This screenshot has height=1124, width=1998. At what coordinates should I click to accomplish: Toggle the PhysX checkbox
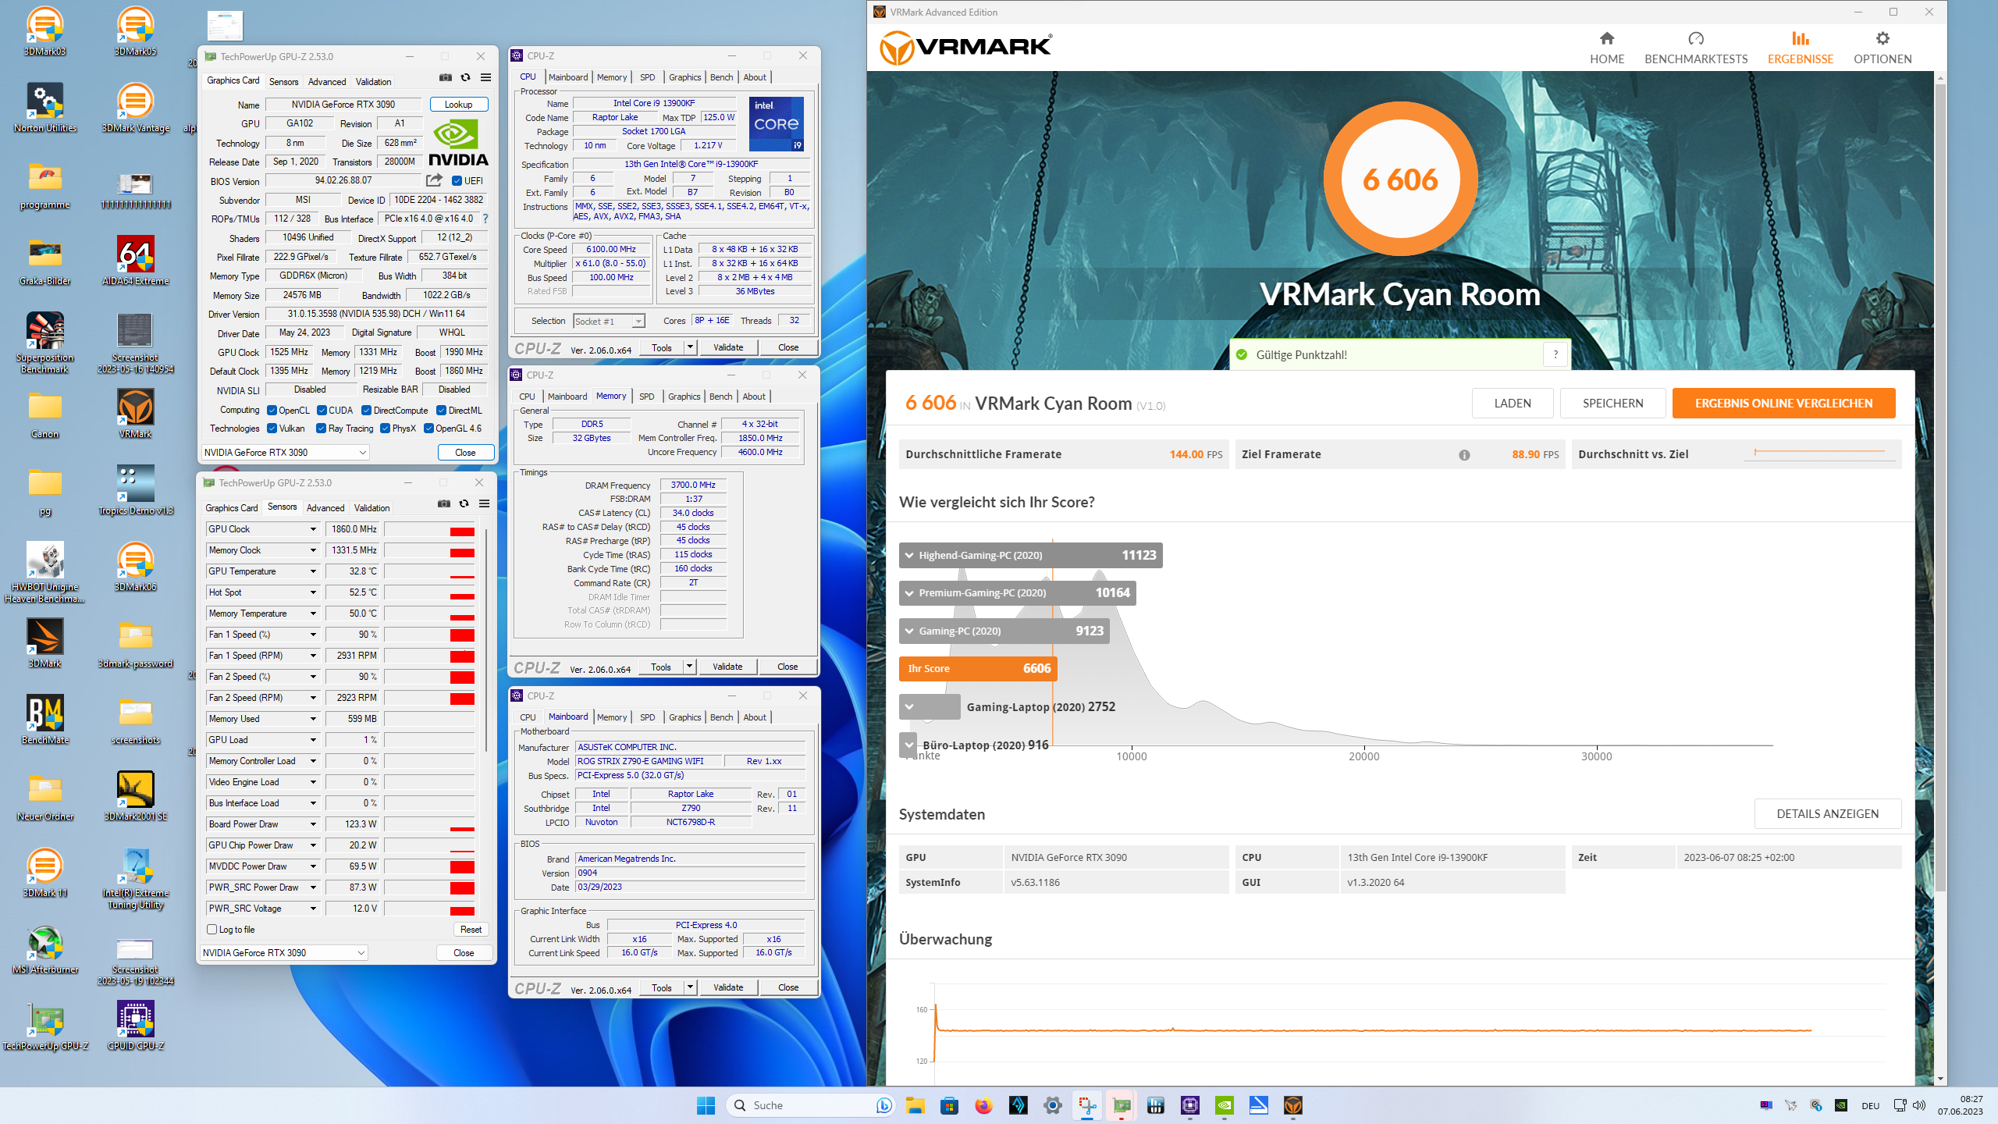click(x=385, y=429)
